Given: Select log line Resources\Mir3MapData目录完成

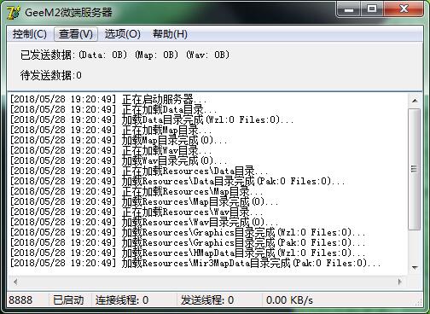Looking at the screenshot, I should pyautogui.click(x=195, y=263).
